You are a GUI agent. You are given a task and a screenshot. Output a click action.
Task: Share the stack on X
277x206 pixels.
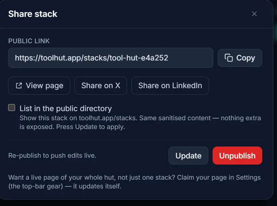coord(101,86)
